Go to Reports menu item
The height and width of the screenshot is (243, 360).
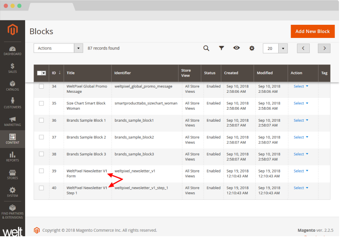(x=12, y=157)
